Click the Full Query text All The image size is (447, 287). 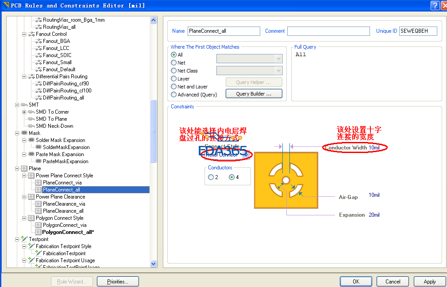(x=301, y=55)
